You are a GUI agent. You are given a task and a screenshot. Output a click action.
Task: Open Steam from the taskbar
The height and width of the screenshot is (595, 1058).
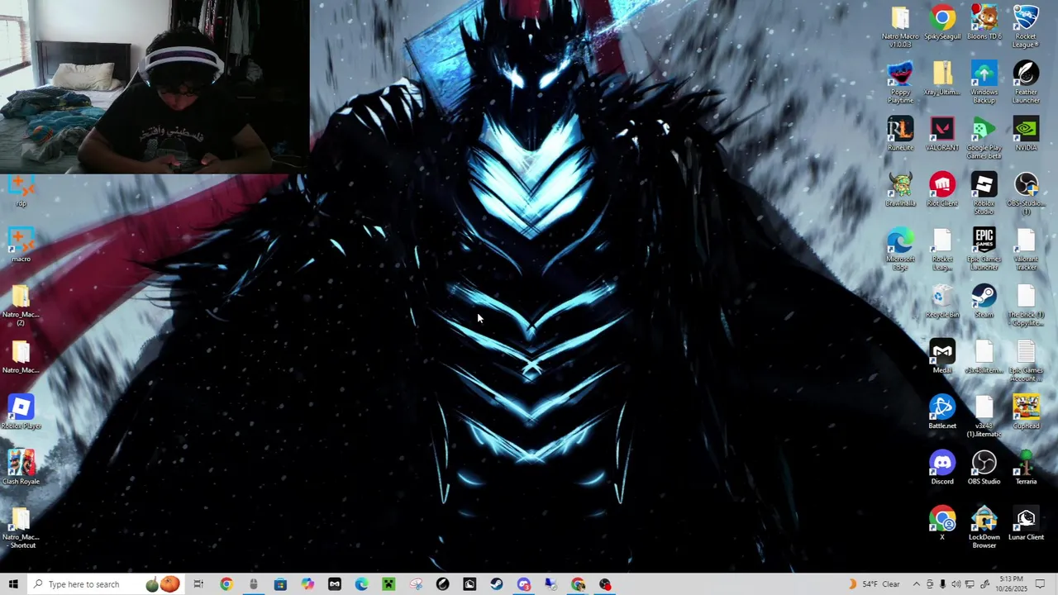[x=497, y=584]
